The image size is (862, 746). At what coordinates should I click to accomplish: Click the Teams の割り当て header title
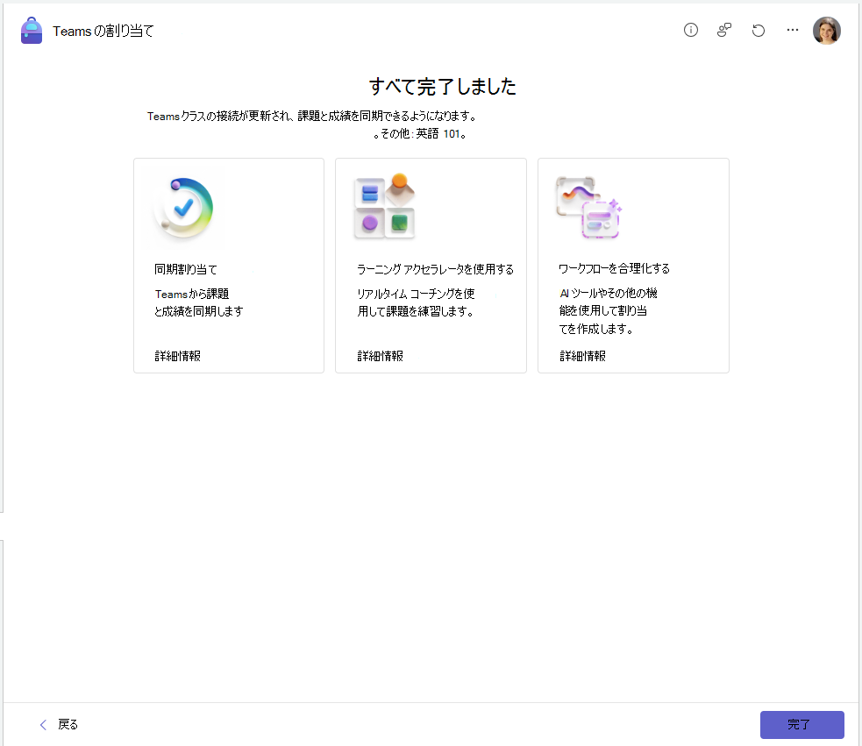click(103, 32)
